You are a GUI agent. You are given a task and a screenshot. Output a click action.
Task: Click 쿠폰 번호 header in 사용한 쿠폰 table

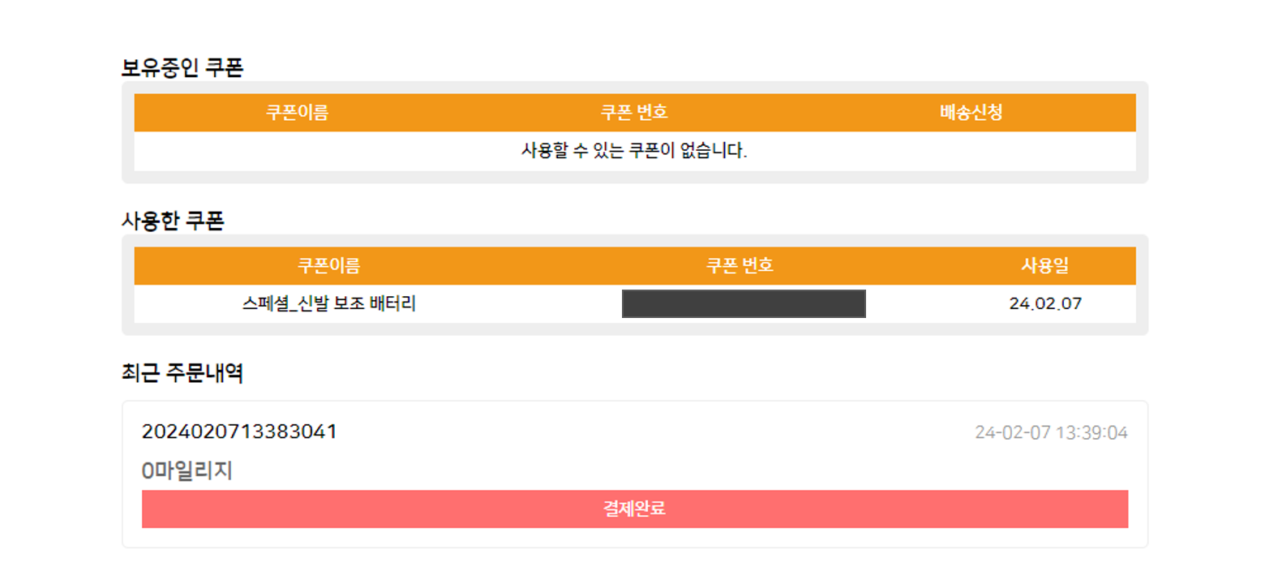pyautogui.click(x=740, y=265)
